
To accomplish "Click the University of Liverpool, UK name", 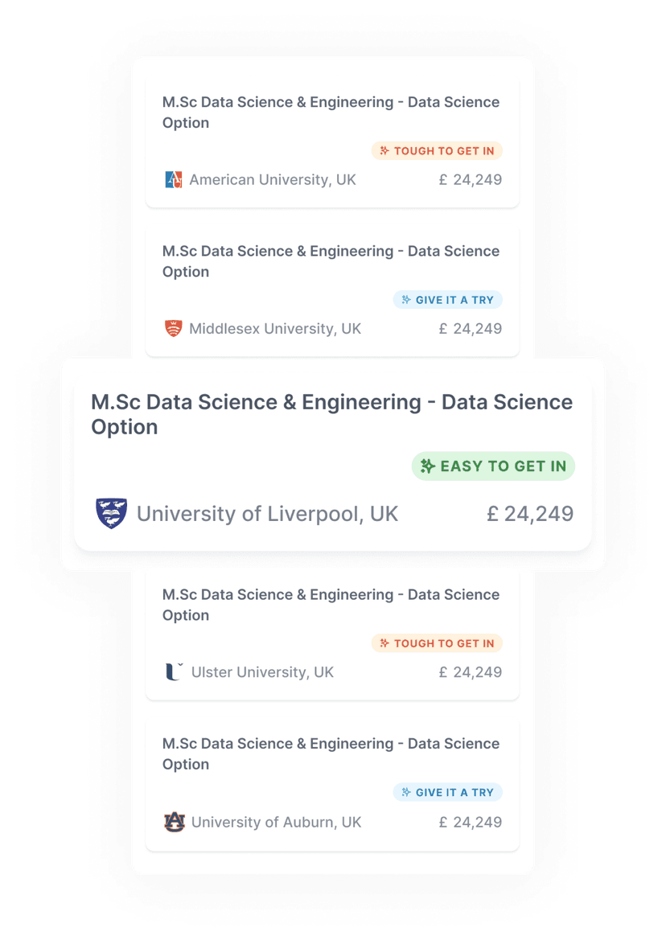I will coord(267,514).
